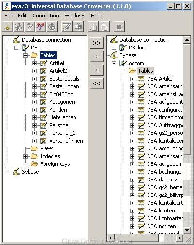Click the red scissors disconnect toolbar icon
Viewport: 194px width, 245px height.
40,27
